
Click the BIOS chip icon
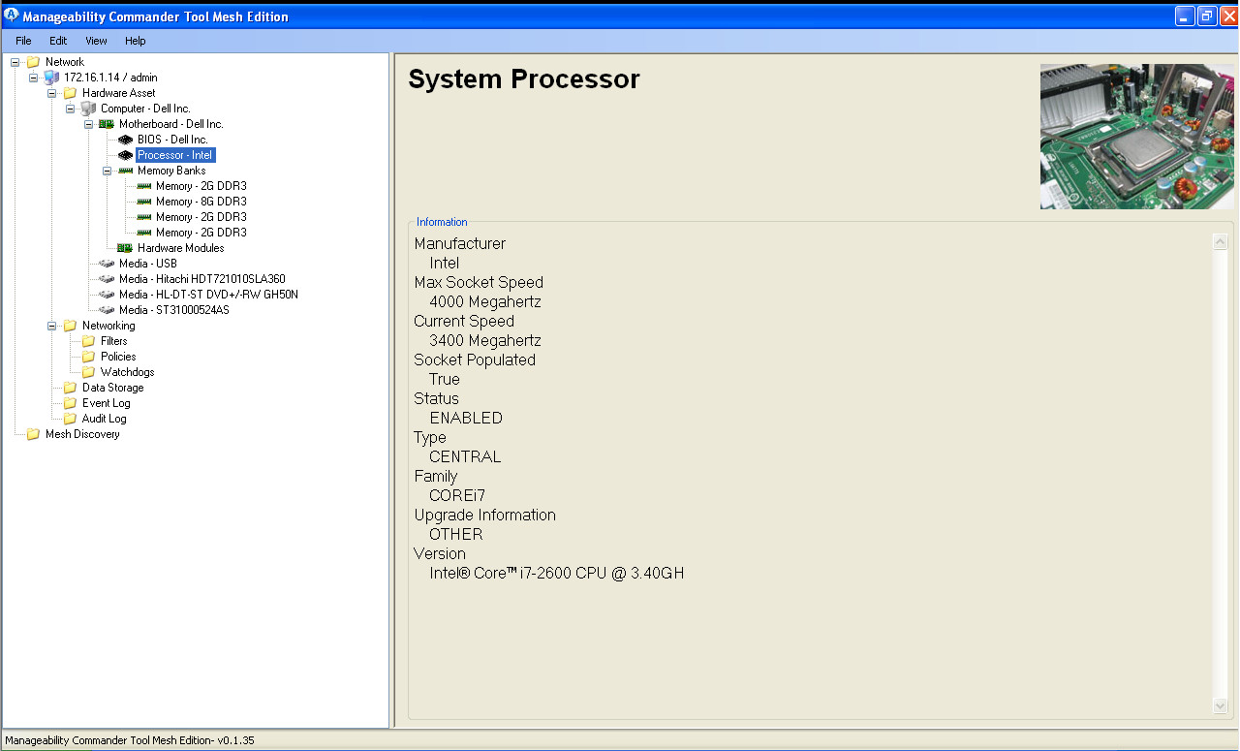(125, 140)
